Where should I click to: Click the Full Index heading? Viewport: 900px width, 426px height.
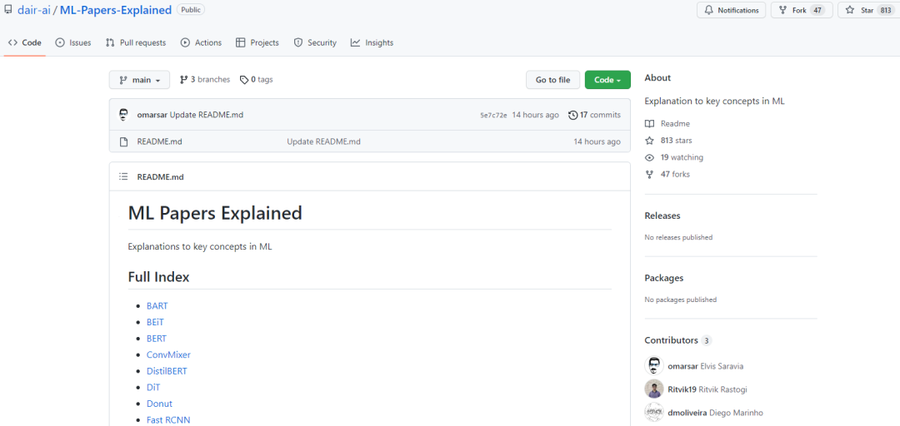point(159,277)
